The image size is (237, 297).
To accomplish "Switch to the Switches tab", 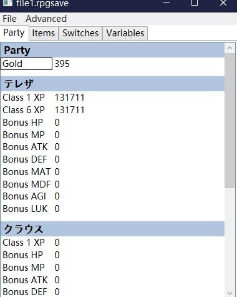I will pos(80,33).
